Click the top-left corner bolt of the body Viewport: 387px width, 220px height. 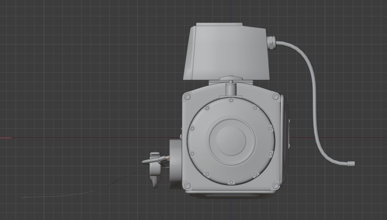187,97
